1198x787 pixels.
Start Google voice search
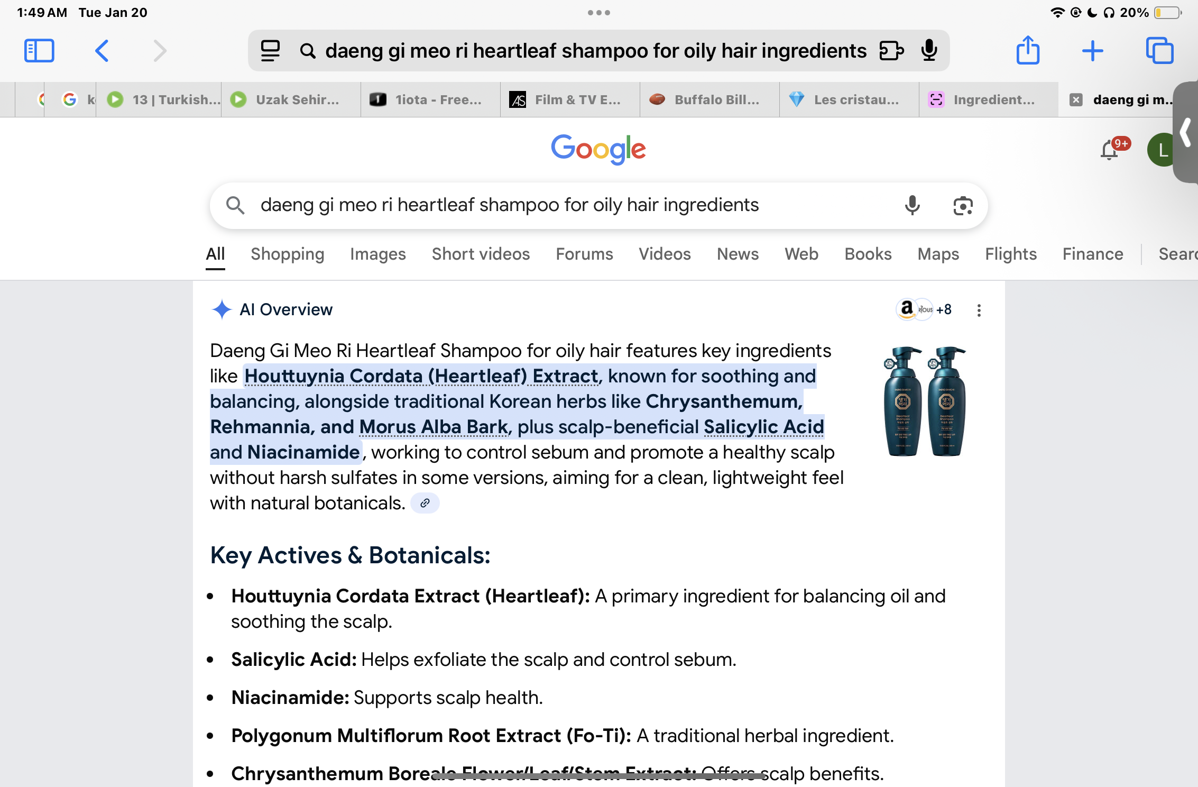(x=912, y=205)
